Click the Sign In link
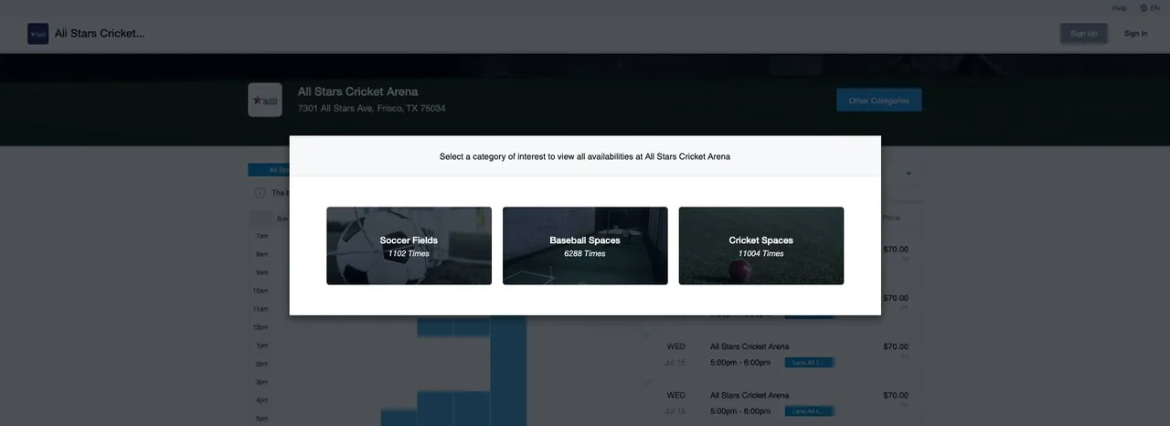Image resolution: width=1170 pixels, height=426 pixels. [x=1135, y=34]
